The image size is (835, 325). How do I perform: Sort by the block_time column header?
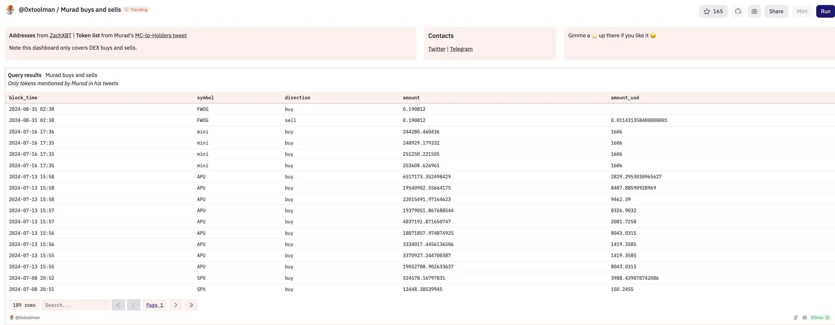point(23,98)
